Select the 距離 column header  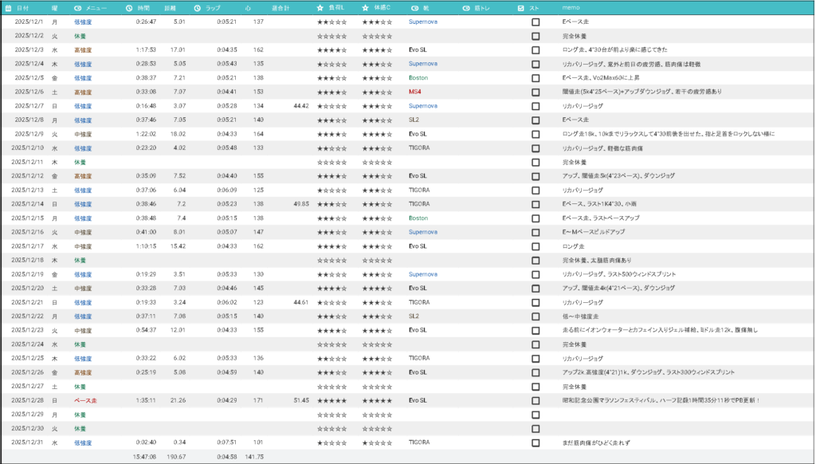pyautogui.click(x=171, y=7)
